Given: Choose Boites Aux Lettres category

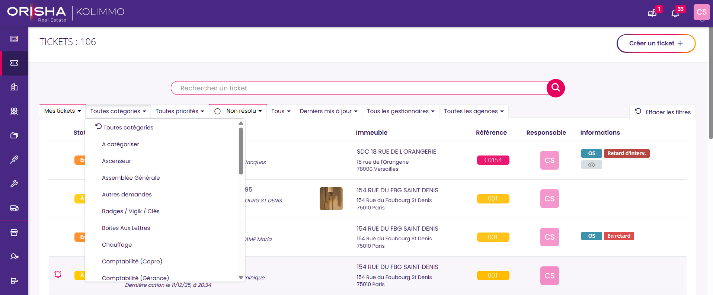Looking at the screenshot, I should pos(126,228).
